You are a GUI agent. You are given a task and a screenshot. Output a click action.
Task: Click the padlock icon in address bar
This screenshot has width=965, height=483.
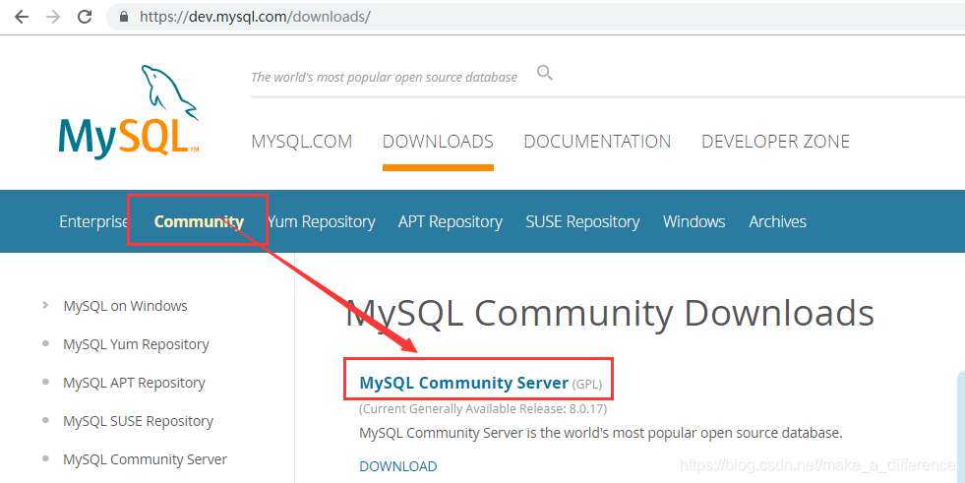point(124,17)
